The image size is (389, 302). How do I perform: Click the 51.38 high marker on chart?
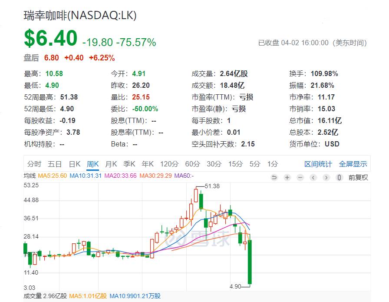point(212,186)
